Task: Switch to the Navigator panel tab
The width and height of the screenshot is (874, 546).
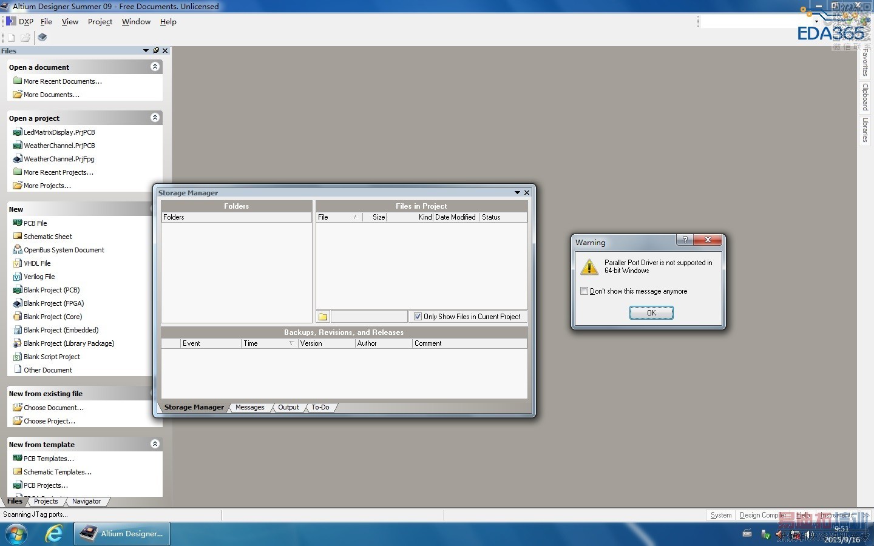Action: 86,501
